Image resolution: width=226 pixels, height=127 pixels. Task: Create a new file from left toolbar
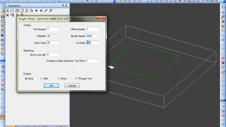click(x=2, y=8)
